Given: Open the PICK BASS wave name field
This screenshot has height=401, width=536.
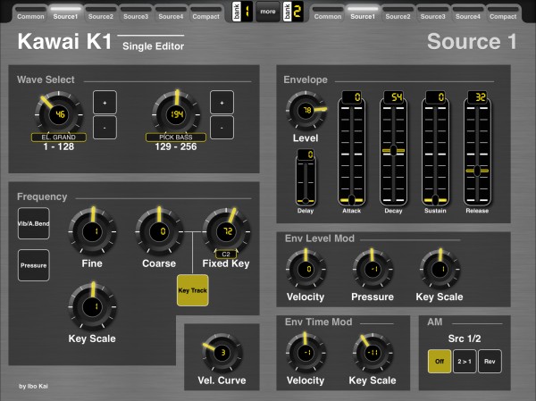Looking at the screenshot, I should point(176,137).
